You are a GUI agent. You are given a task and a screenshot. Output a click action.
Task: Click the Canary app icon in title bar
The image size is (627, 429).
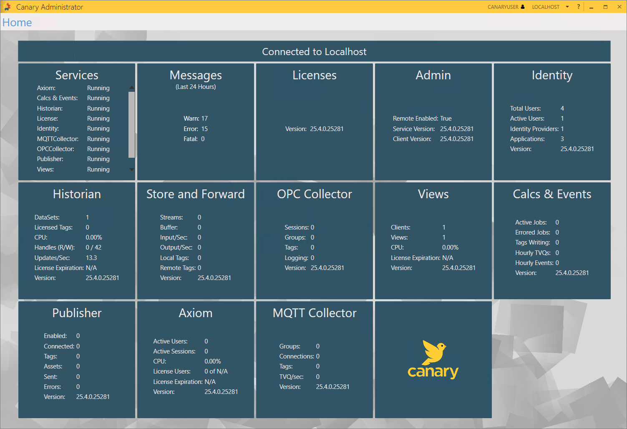(x=8, y=7)
